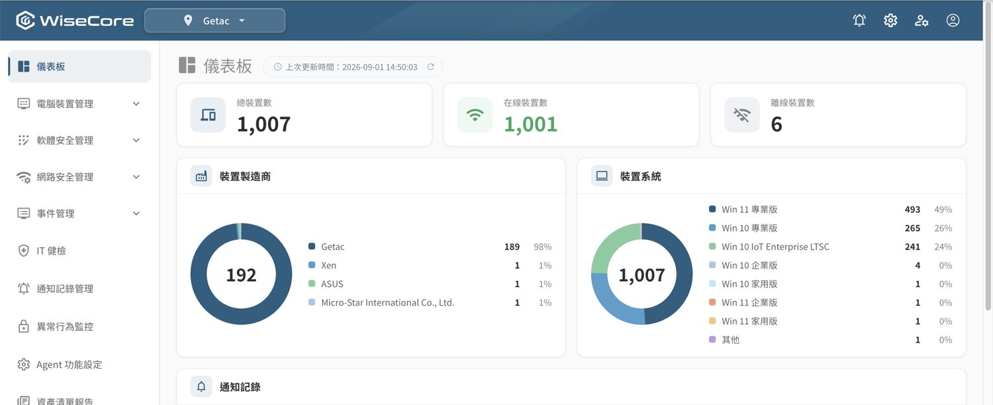This screenshot has height=405, width=993.
Task: Click the 189 count for Getac
Action: 512,247
